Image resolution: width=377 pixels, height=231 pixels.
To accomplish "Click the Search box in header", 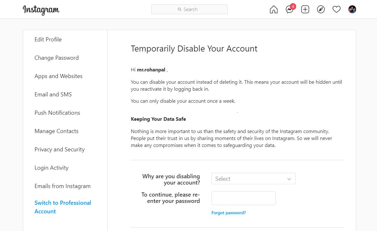I will pyautogui.click(x=189, y=9).
